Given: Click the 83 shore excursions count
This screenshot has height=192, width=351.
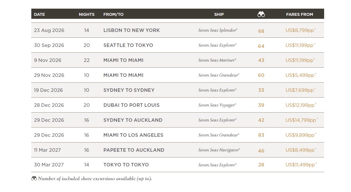Looking at the screenshot, I should 261,135.
